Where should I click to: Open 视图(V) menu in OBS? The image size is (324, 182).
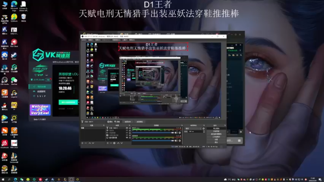point(98,40)
